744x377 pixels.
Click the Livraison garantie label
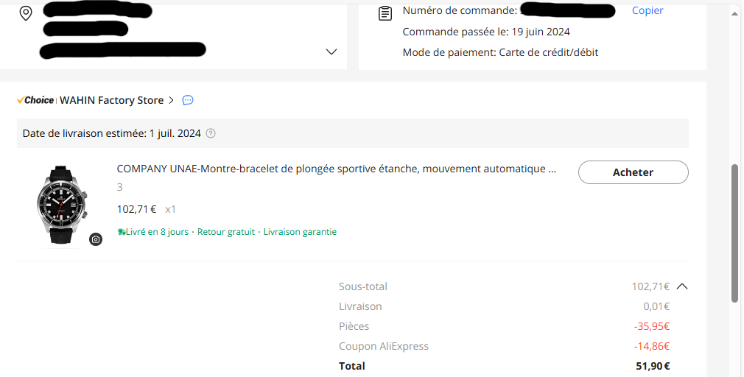coord(300,232)
